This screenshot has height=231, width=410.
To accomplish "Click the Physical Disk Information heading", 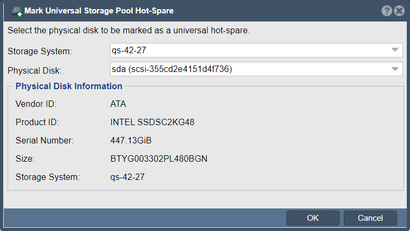I will point(69,86).
